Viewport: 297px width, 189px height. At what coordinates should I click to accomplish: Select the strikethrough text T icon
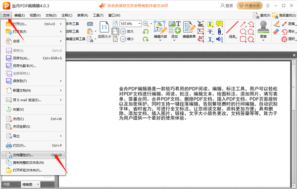coord(210,32)
